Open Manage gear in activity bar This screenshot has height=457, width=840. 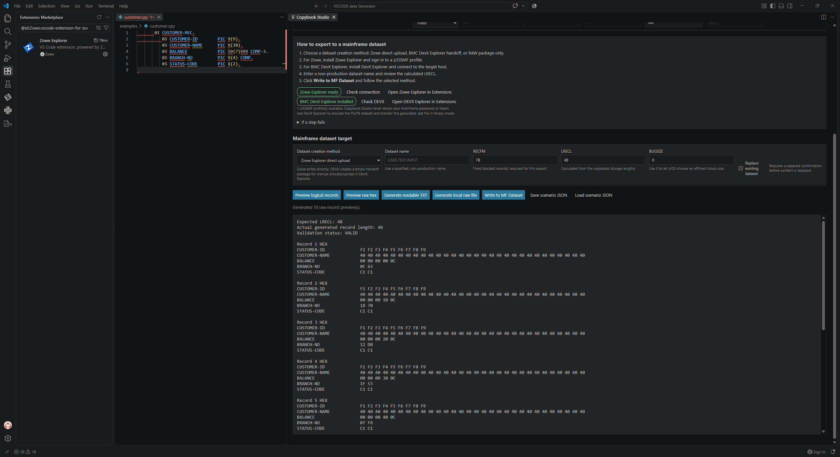[8, 438]
